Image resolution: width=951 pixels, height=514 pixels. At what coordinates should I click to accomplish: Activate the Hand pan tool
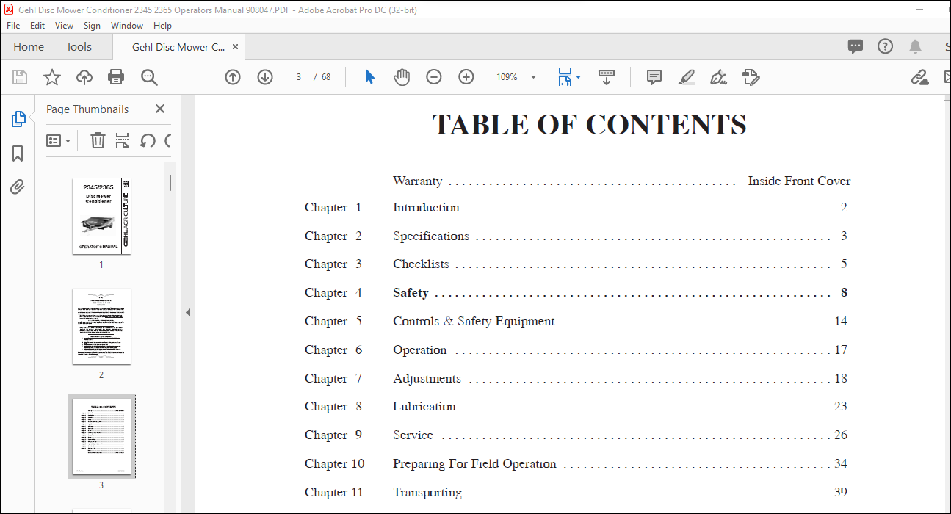401,77
